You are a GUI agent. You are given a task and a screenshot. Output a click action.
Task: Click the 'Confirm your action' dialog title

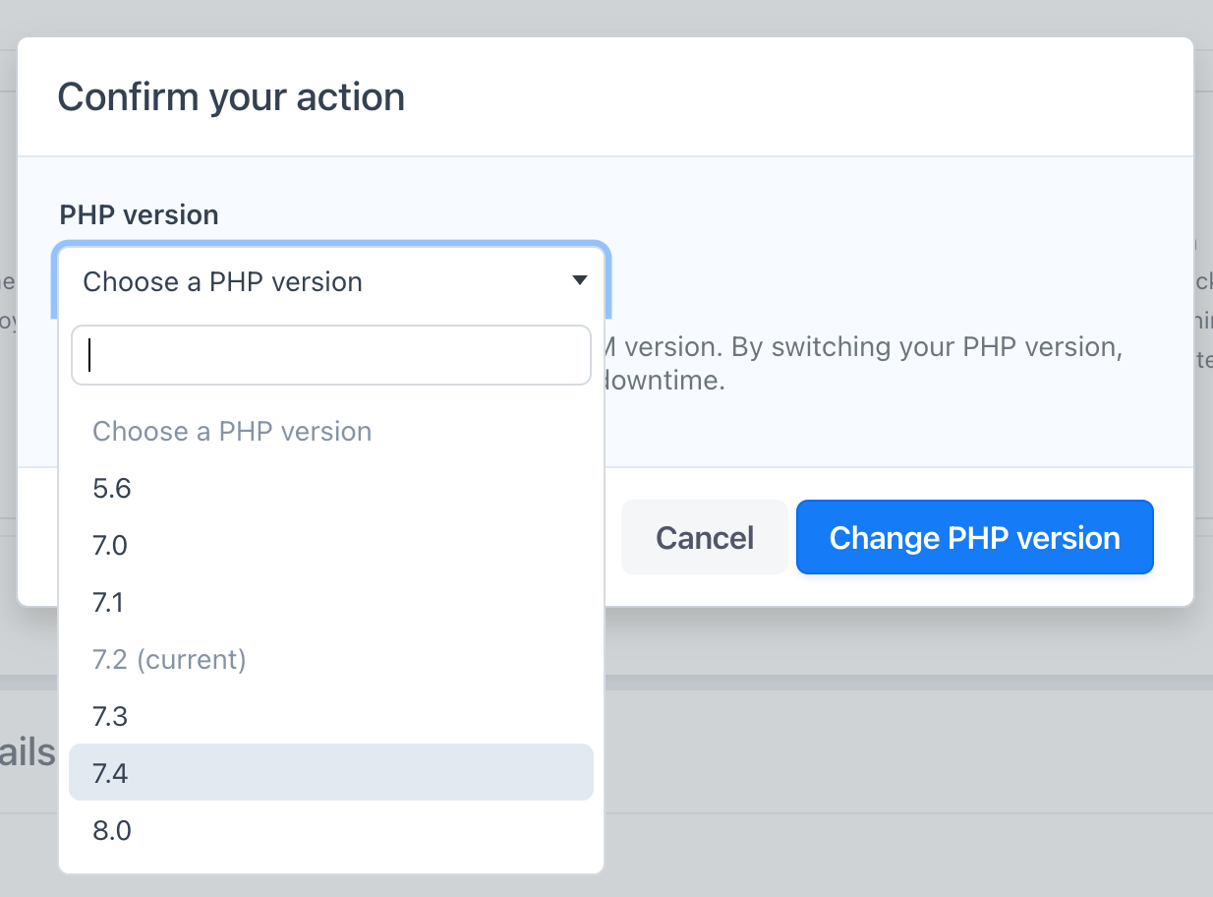232,96
